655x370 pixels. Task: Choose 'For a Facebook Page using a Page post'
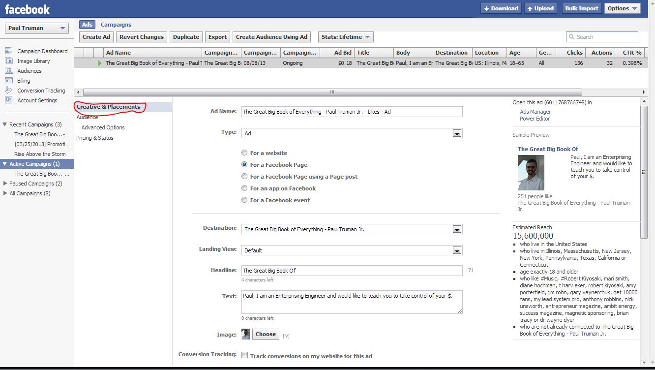click(244, 177)
